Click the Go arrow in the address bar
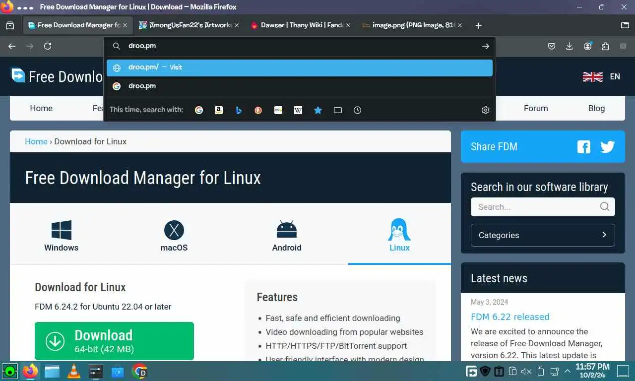The image size is (635, 381). point(485,46)
